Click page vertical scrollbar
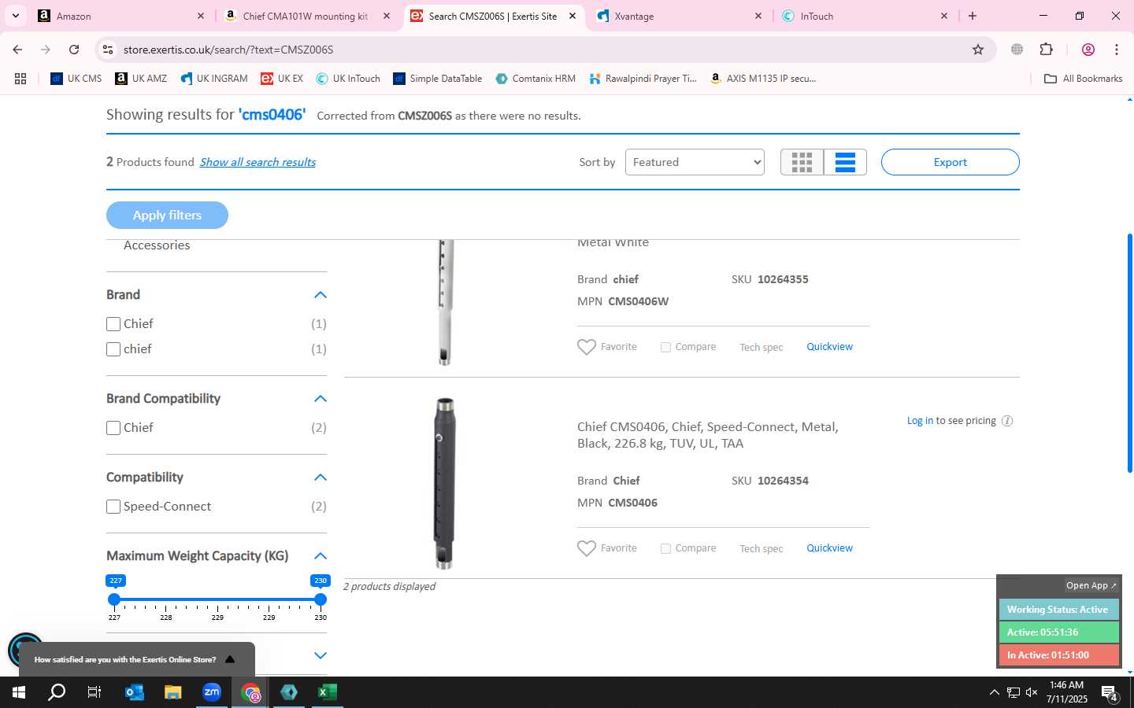1134x708 pixels. 1130,353
